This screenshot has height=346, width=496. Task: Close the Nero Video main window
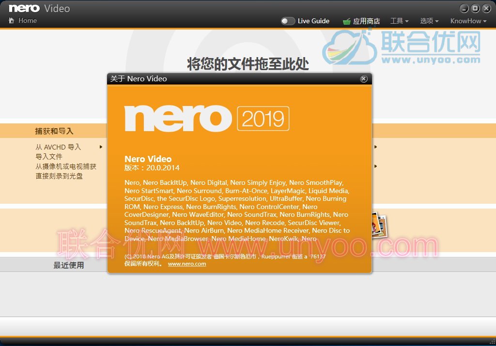point(486,9)
